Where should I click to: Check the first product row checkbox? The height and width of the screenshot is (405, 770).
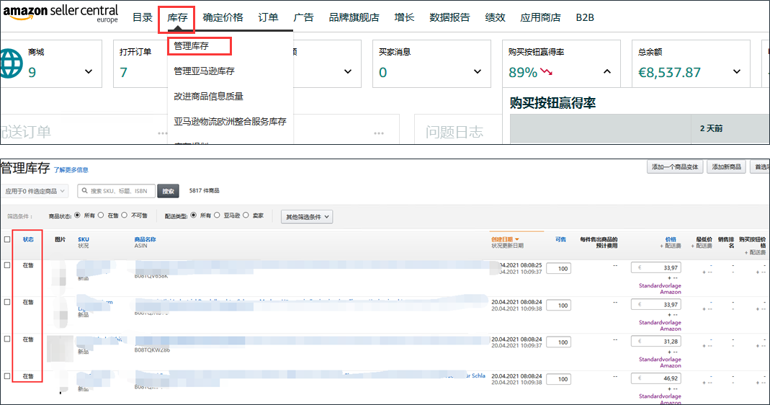click(x=7, y=265)
